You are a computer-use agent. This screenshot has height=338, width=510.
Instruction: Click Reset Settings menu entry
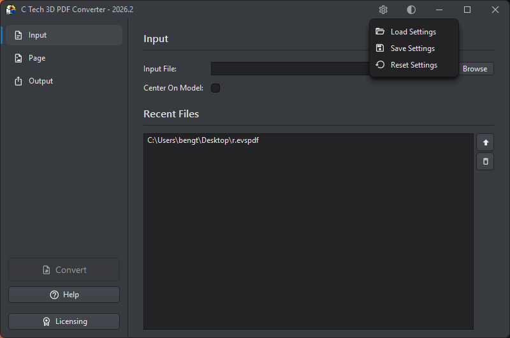pos(414,65)
